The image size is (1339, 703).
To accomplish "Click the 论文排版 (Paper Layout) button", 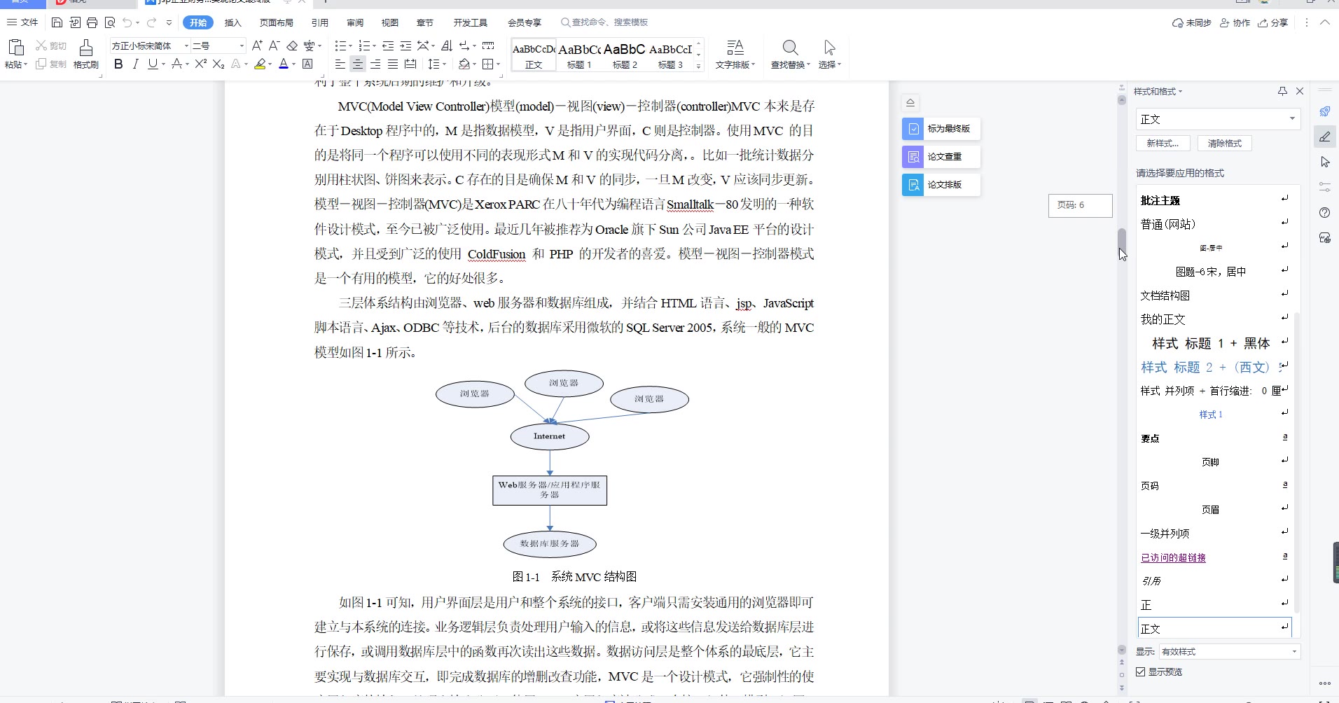I will pos(941,184).
